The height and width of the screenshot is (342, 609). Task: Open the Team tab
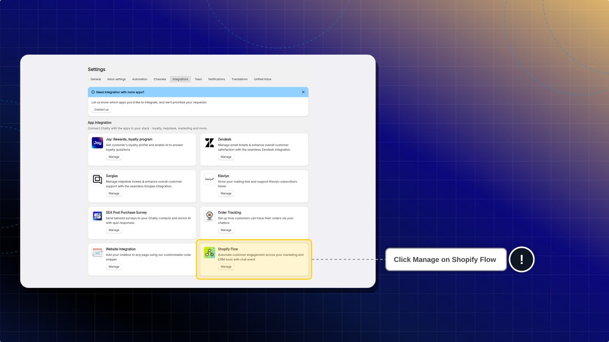[198, 79]
